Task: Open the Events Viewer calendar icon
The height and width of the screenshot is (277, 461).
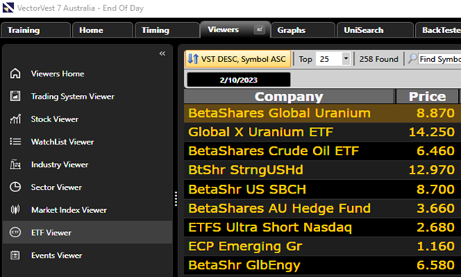Action: click(x=15, y=256)
